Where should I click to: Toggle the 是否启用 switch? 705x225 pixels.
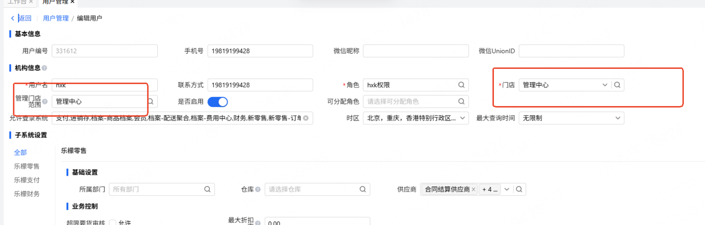coord(217,102)
